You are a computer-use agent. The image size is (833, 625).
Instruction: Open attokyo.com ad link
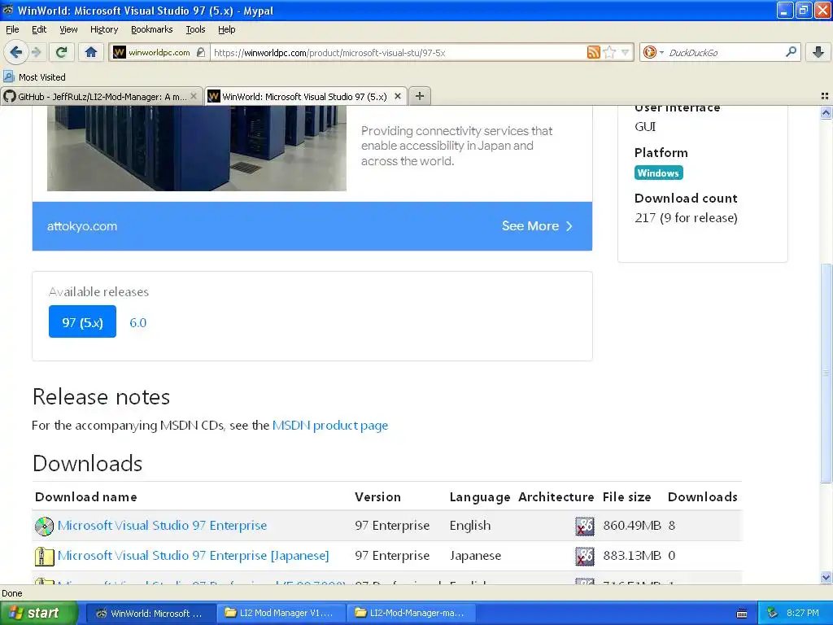click(x=82, y=226)
